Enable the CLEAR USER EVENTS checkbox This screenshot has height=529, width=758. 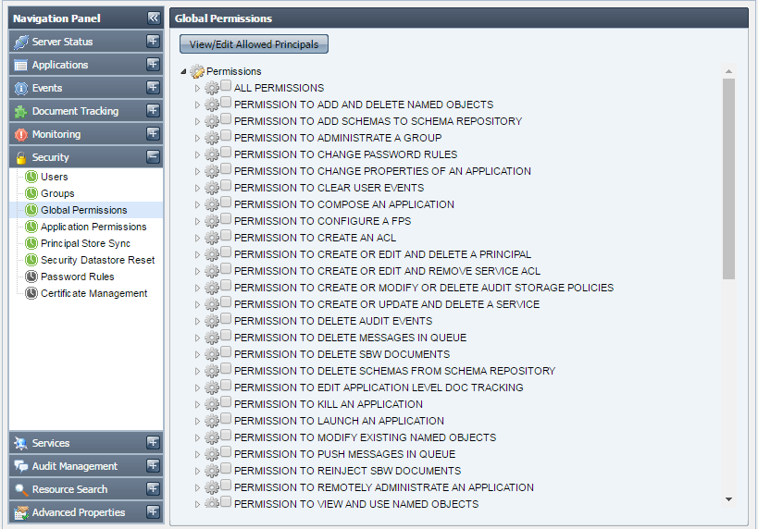(226, 186)
